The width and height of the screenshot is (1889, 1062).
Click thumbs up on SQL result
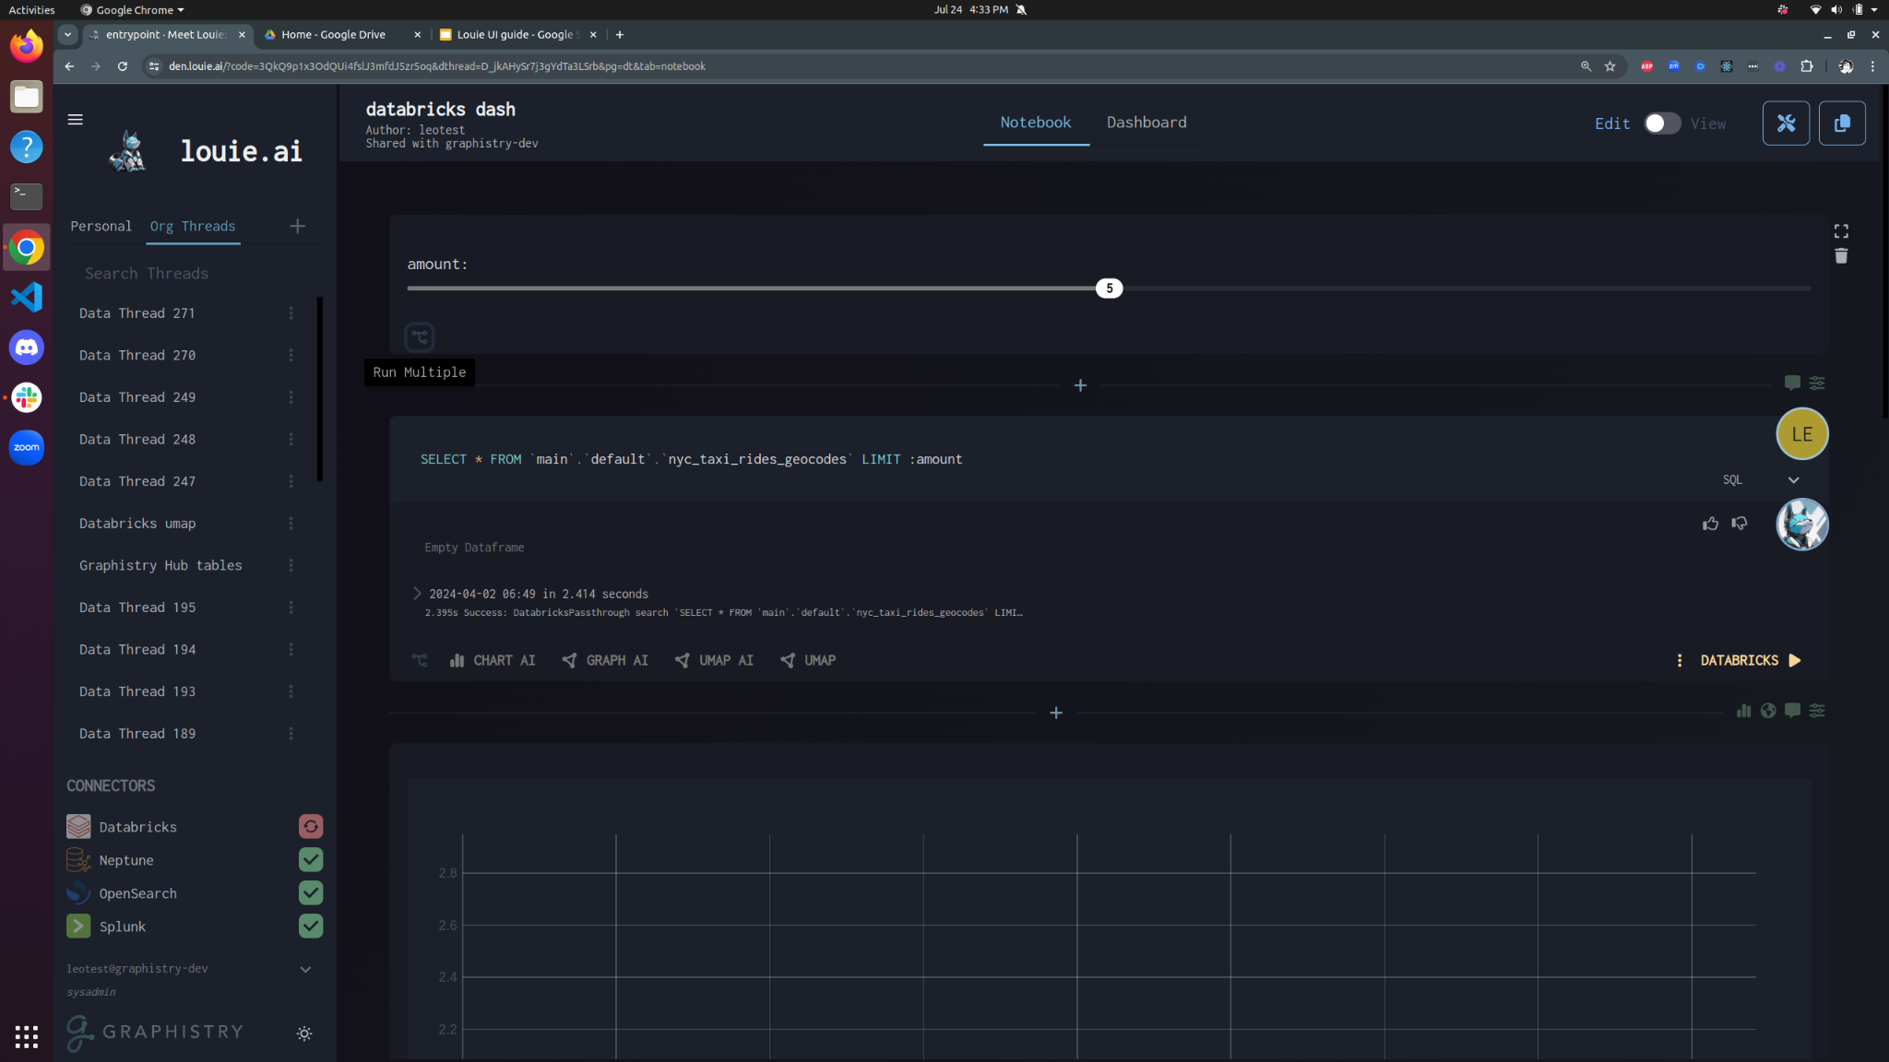coord(1710,524)
